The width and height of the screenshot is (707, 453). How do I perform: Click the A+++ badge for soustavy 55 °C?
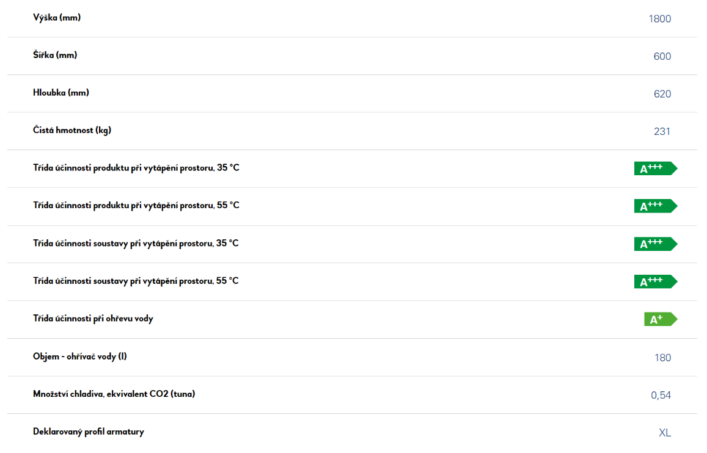point(656,281)
